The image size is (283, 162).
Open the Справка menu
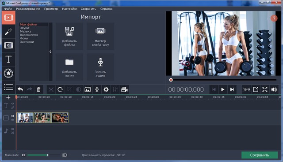[x=106, y=9]
